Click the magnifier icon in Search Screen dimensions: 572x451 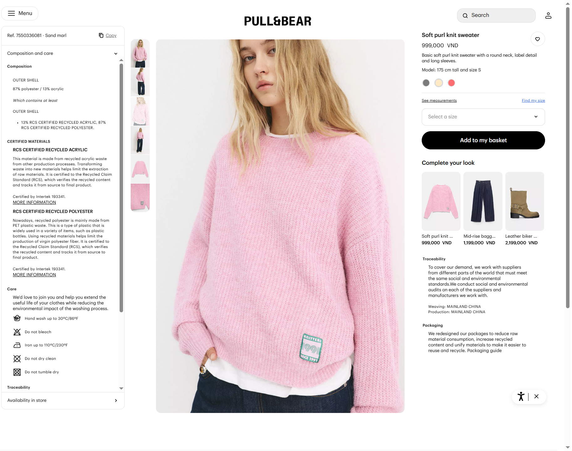click(465, 15)
